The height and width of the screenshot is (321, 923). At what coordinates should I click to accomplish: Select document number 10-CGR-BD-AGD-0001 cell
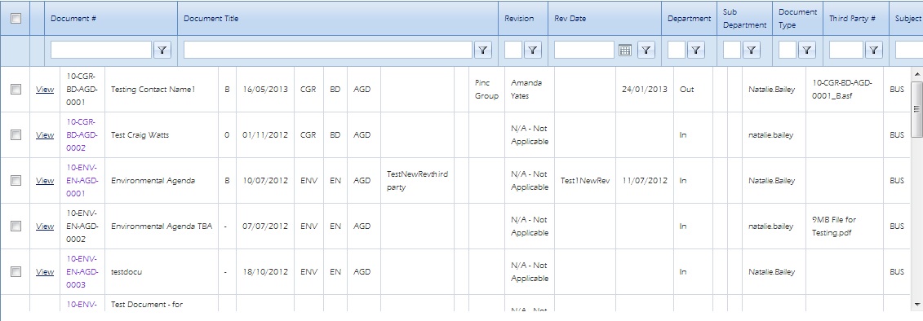click(82, 90)
